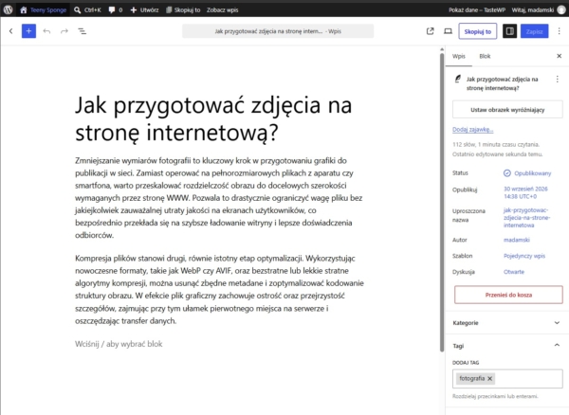Viewport: 569px width, 415px height.
Task: Change discussion setting Otwarte
Action: coord(513,272)
